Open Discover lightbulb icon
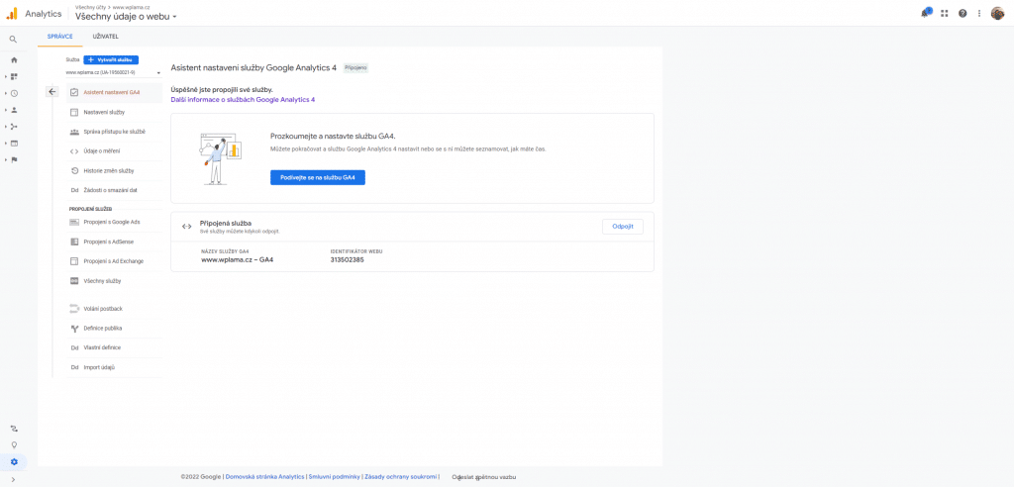Image resolution: width=1014 pixels, height=487 pixels. (14, 445)
